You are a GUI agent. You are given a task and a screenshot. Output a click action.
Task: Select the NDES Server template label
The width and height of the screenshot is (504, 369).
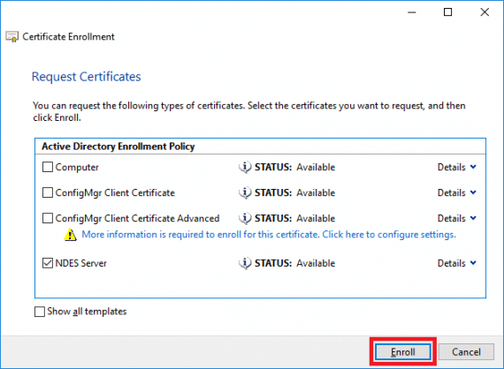(x=81, y=263)
